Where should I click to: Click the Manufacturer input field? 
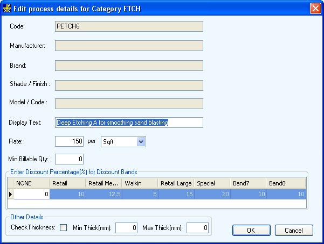coord(129,46)
